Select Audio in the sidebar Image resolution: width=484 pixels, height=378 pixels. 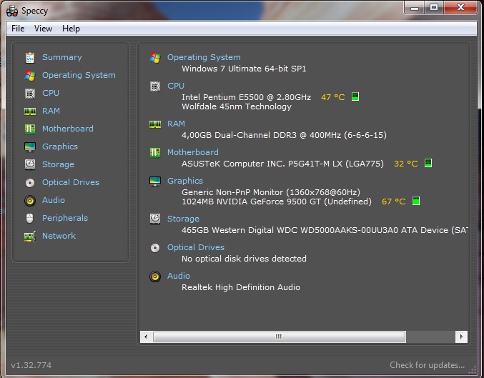pos(54,200)
